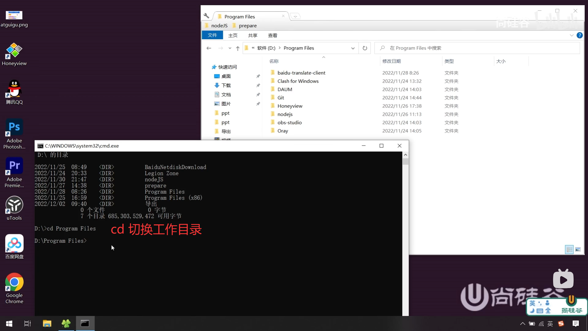Viewport: 588px width, 331px height.
Task: Click the wrench settings icon
Action: tap(206, 16)
